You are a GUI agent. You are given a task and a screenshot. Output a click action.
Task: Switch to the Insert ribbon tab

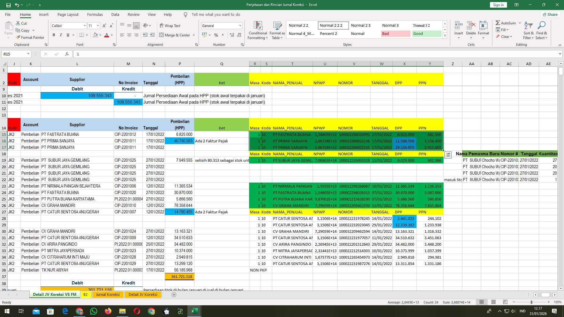43,14
